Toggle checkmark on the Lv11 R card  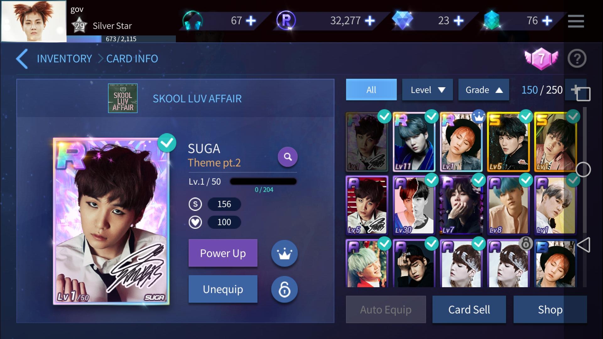point(432,116)
